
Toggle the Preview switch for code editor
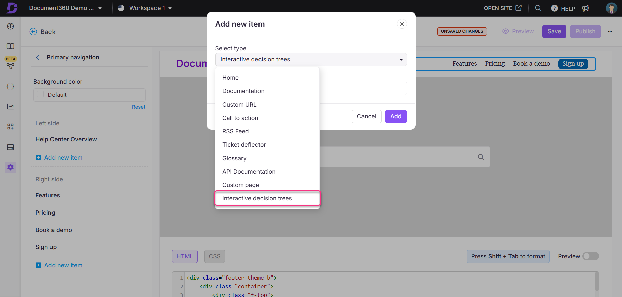pyautogui.click(x=590, y=256)
